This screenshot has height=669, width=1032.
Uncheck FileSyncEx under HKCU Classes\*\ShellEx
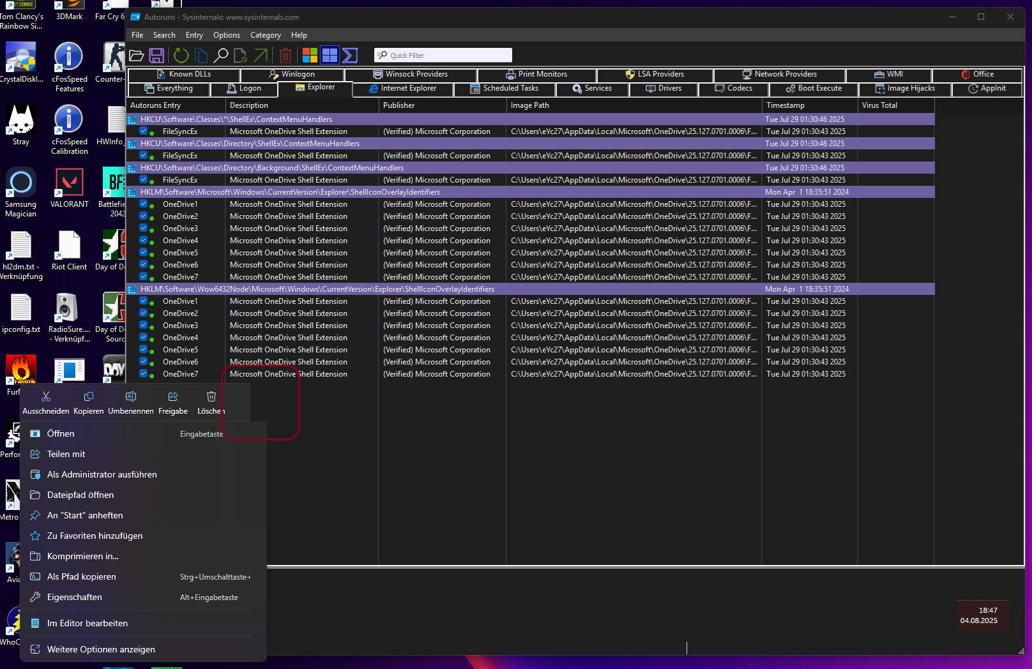tap(144, 131)
